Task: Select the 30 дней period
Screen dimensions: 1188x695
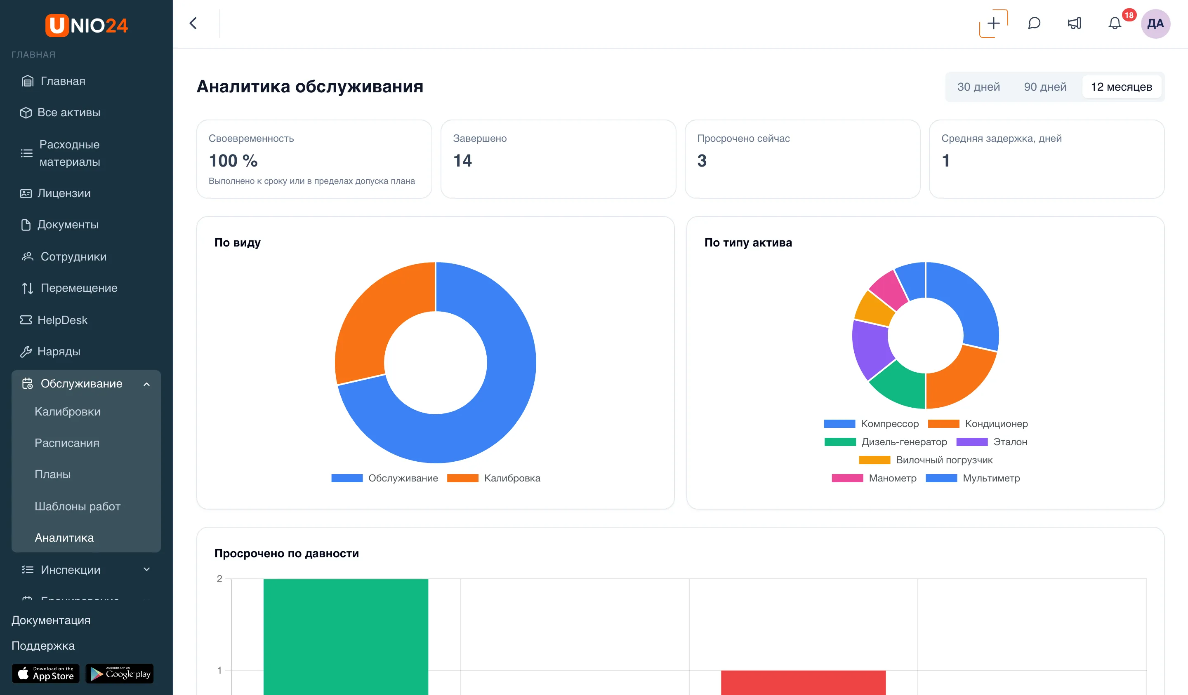Action: tap(978, 87)
